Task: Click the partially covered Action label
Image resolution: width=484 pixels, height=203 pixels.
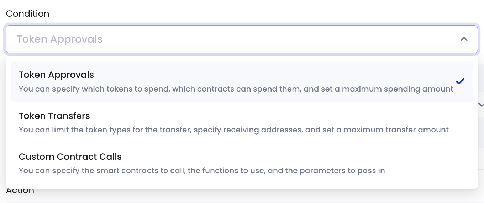Action: point(20,191)
